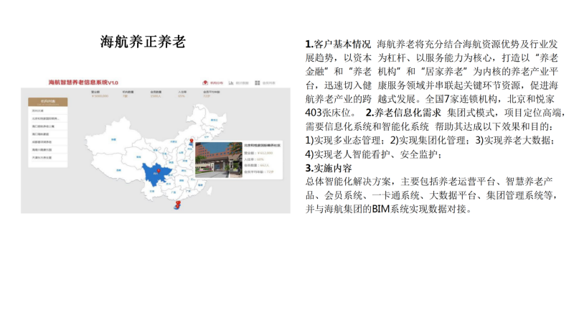Image resolution: width=574 pixels, height=323 pixels.
Task: Select the 成都 institution list row
Action: tap(48, 141)
